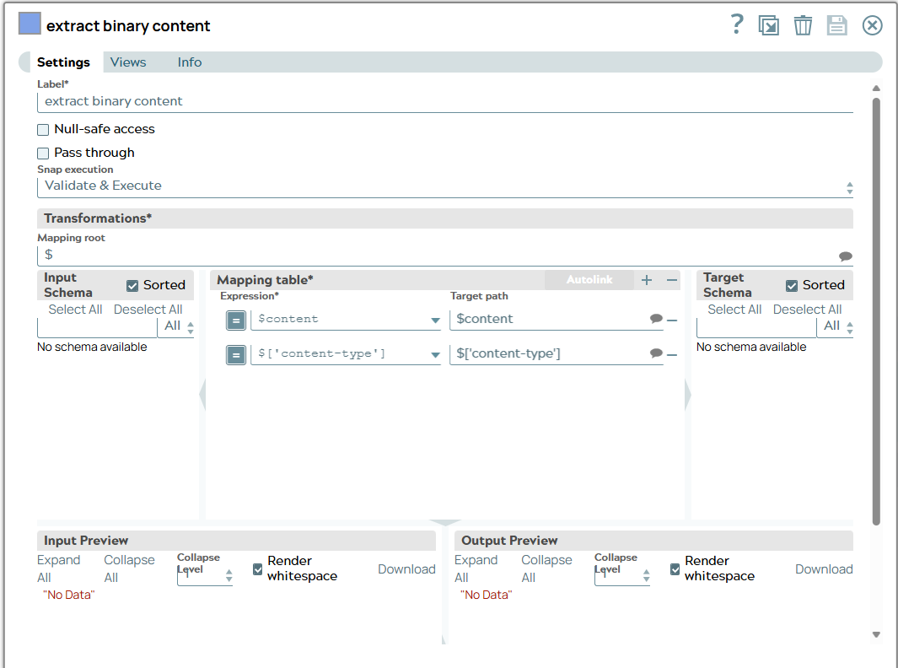Toggle expression button for content-type row

click(236, 355)
